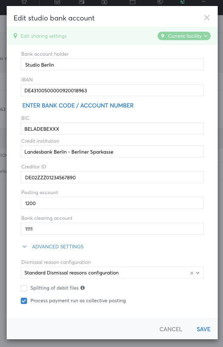Click Enter Bank Code / Account Number link
Image resolution: width=223 pixels, height=347 pixels.
[78, 106]
